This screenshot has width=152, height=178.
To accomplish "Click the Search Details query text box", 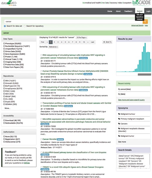I will (x=133, y=161).
